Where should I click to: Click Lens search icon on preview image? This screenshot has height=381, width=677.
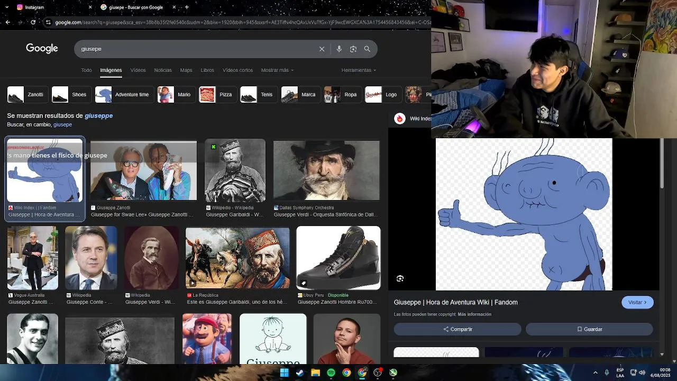pyautogui.click(x=400, y=278)
